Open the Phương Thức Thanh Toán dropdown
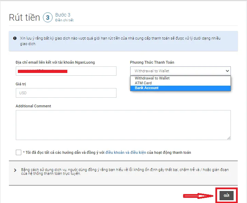247x203 pixels. tap(180, 71)
